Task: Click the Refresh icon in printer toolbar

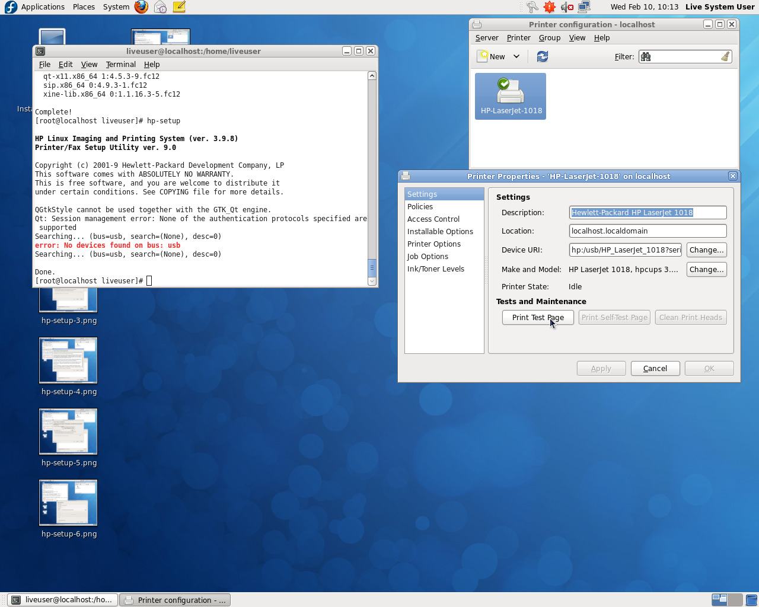Action: (542, 56)
